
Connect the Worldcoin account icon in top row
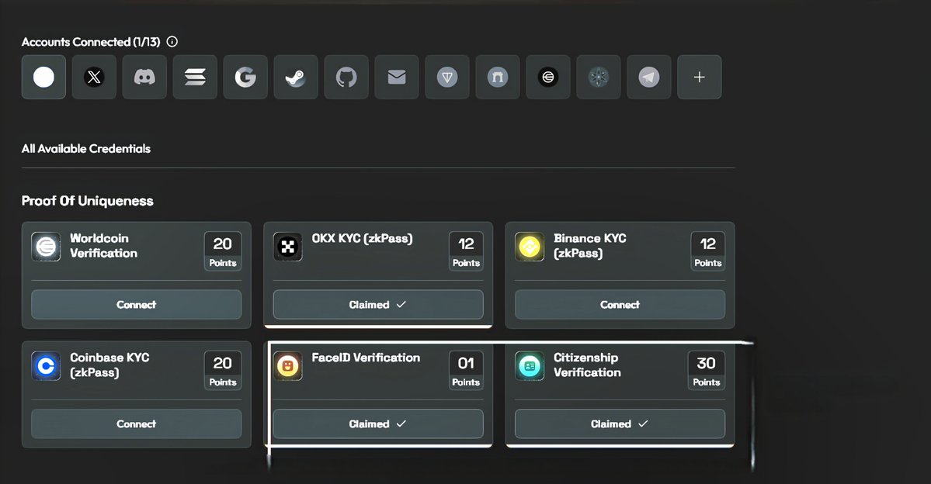548,77
